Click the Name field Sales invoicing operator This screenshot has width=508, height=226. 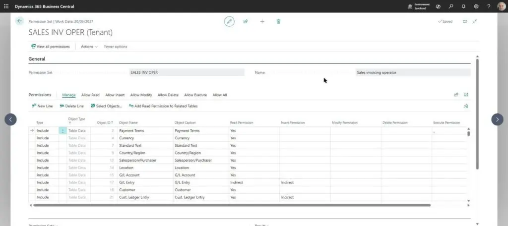click(x=413, y=72)
